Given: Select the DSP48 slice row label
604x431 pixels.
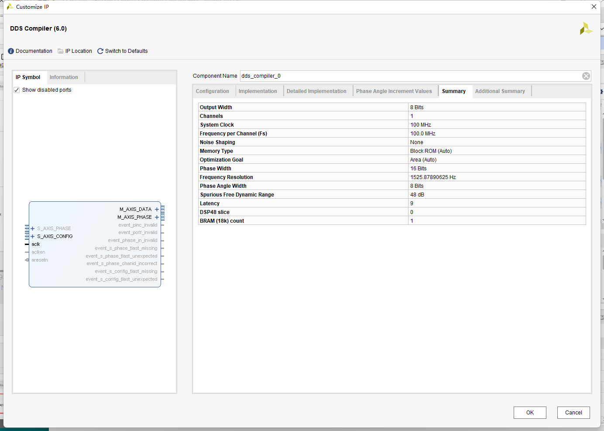Looking at the screenshot, I should point(215,212).
